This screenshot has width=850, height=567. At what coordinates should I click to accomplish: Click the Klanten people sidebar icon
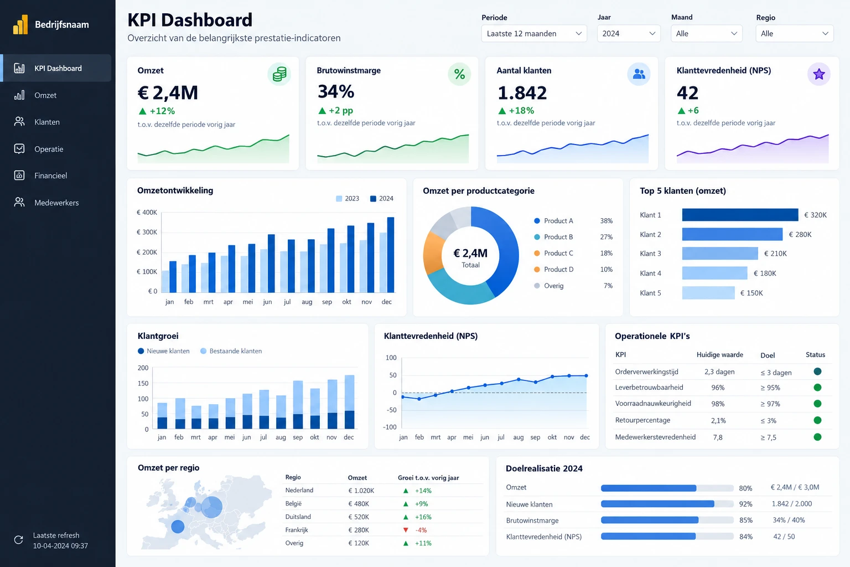(x=19, y=122)
